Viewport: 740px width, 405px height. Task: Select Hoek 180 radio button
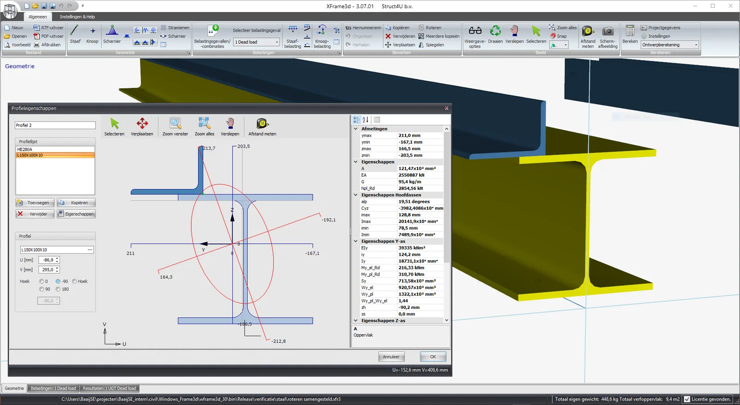pyautogui.click(x=58, y=289)
